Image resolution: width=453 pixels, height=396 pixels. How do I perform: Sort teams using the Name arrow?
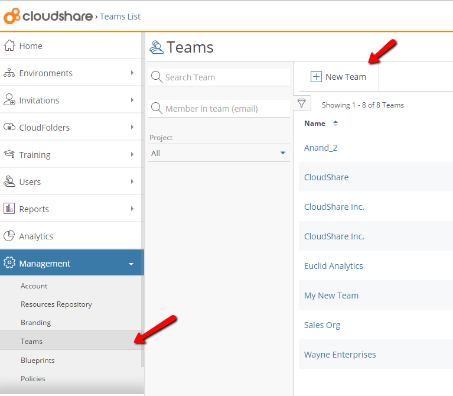[x=335, y=124]
